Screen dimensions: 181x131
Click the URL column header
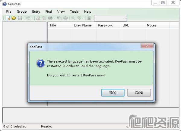pos(133,25)
